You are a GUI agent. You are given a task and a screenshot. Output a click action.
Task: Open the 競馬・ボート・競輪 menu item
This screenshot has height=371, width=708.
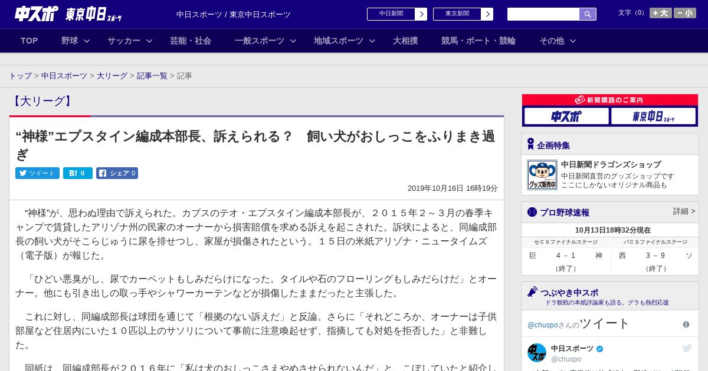(x=478, y=41)
